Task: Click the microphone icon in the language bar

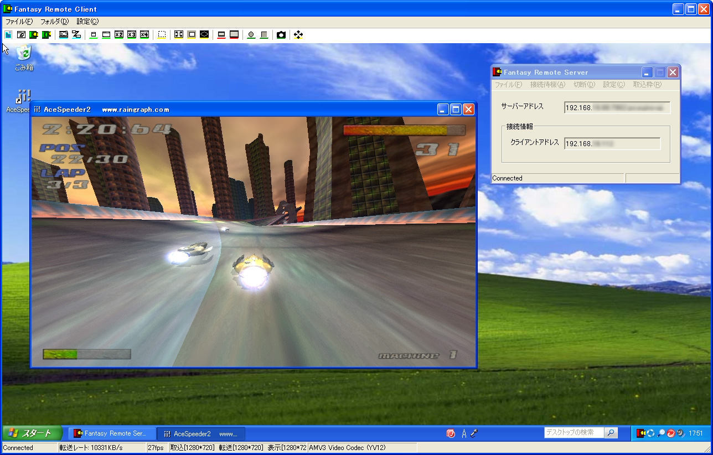Action: [474, 434]
